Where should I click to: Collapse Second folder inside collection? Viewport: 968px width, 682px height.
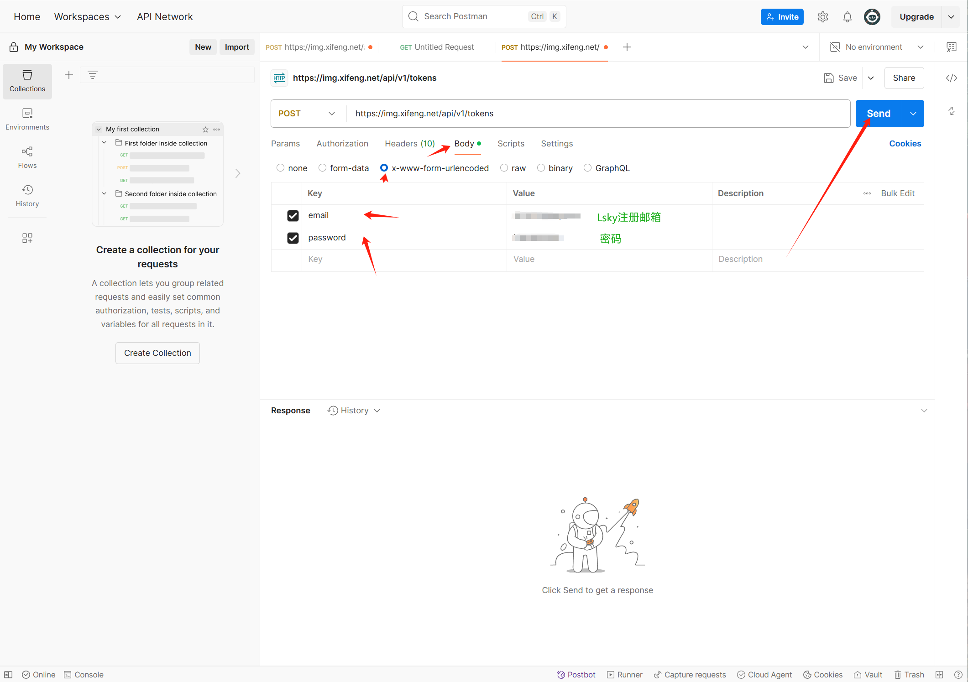pyautogui.click(x=104, y=193)
